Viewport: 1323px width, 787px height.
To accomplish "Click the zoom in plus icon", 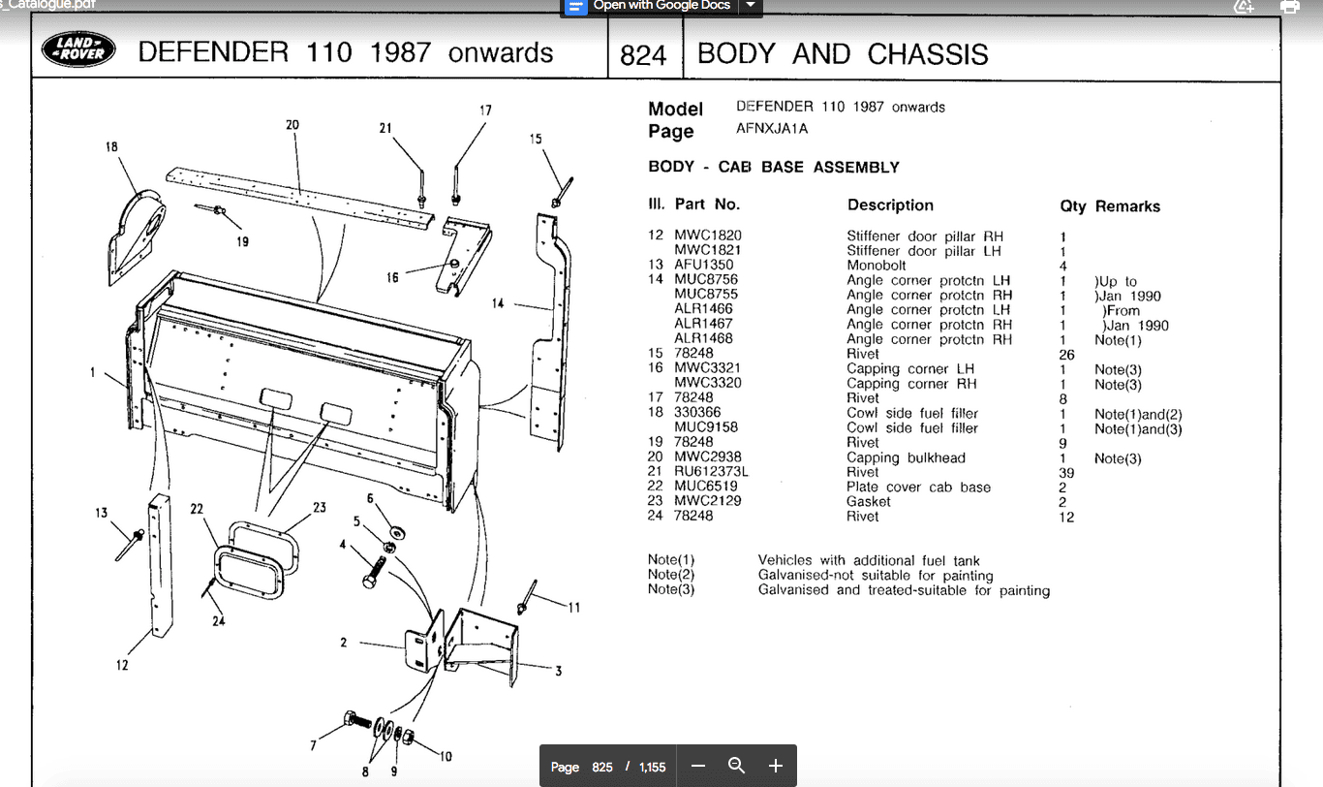I will click(x=775, y=766).
